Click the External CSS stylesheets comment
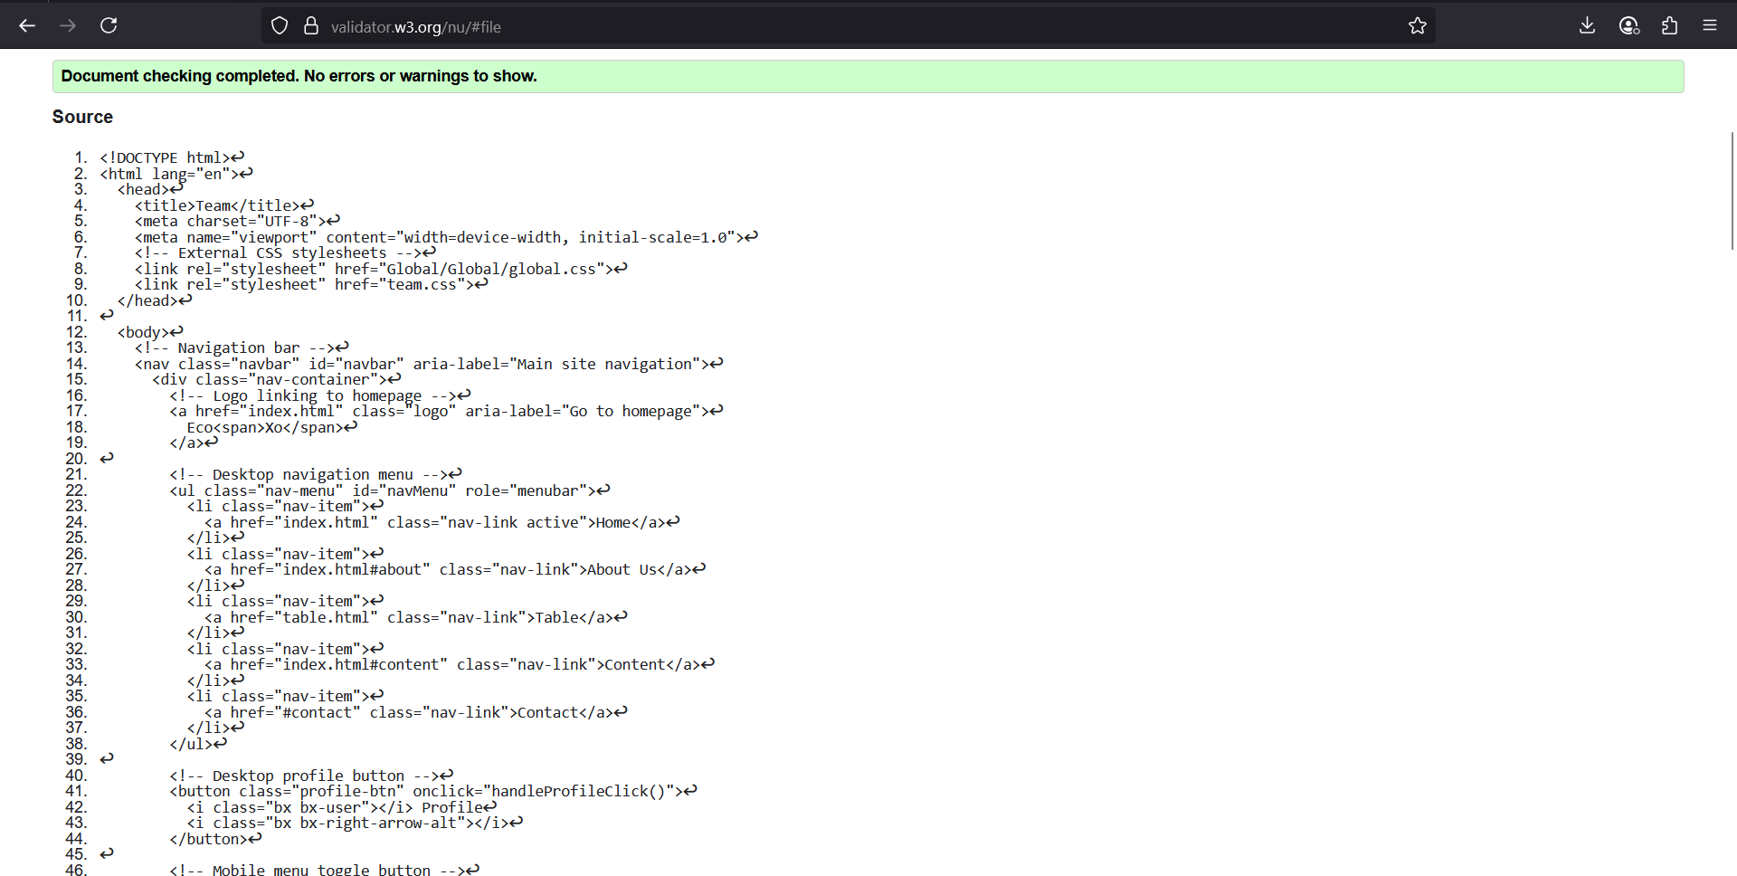Screen dimensions: 1737x876 (285, 252)
